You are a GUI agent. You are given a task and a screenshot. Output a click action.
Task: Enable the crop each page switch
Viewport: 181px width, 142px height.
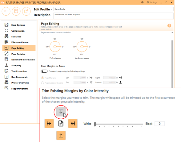point(44,71)
